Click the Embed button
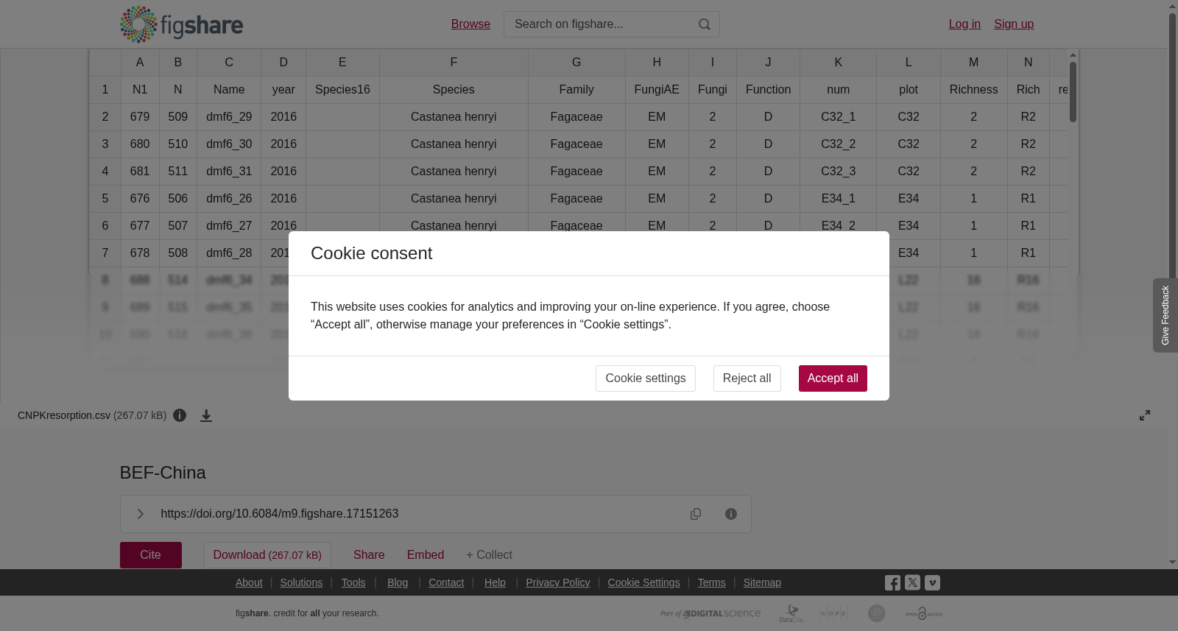Screen dimensions: 1178x631 426,555
